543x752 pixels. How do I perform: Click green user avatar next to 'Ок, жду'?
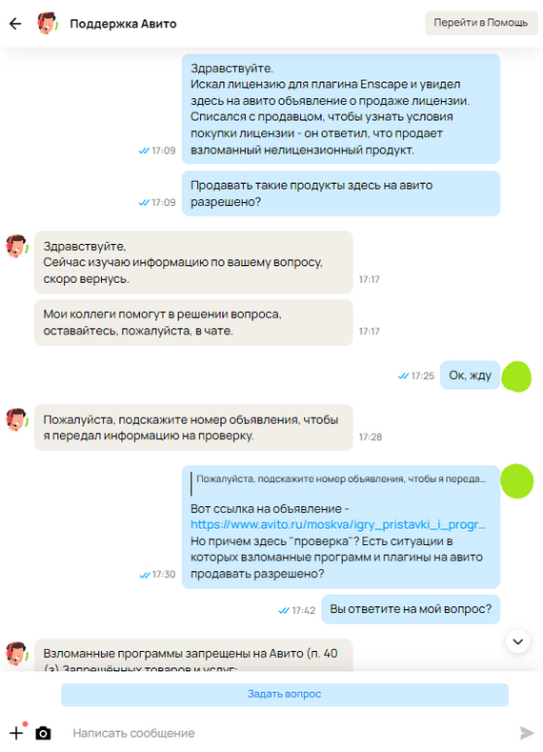click(x=516, y=376)
